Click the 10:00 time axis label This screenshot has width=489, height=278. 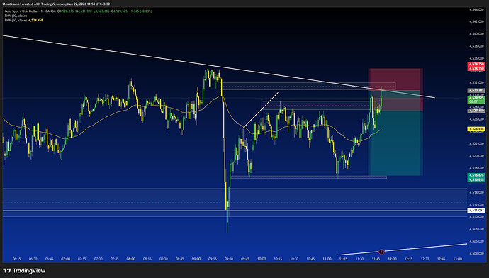(x=262, y=259)
